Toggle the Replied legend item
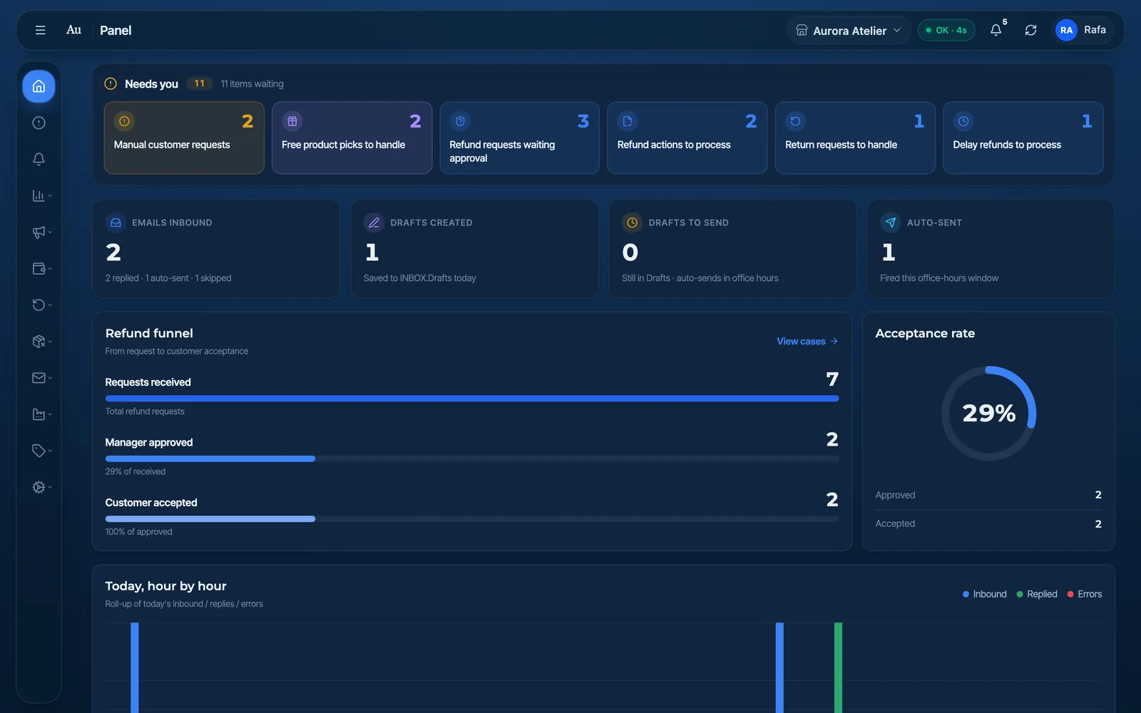The width and height of the screenshot is (1141, 713). (1037, 594)
